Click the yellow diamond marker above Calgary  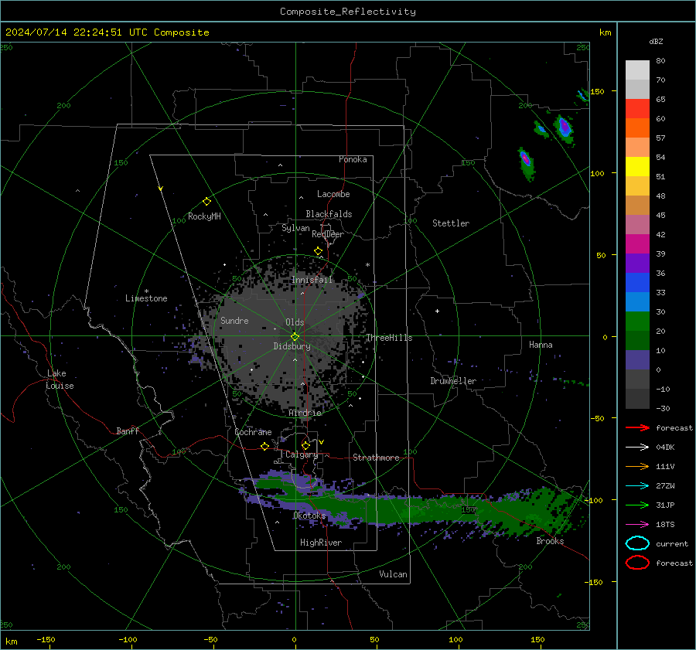[x=305, y=445]
